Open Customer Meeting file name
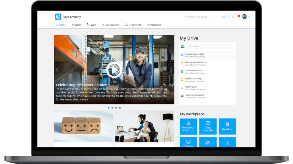 pos(193,79)
